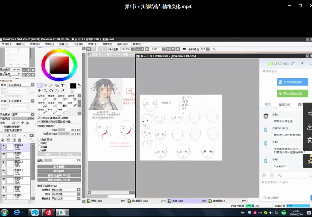Click the 水平翻转 button
Screen dimensions: 312x217
click(x=59, y=167)
